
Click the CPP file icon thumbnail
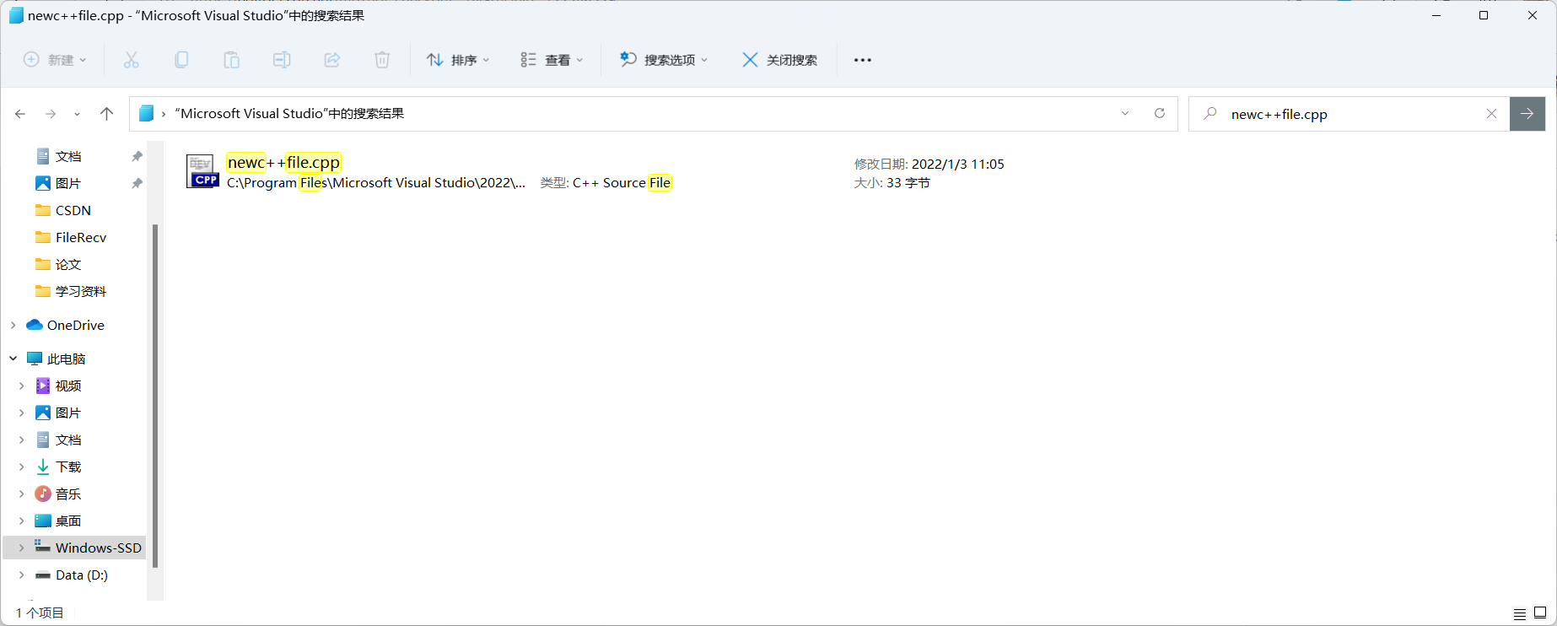tap(202, 171)
